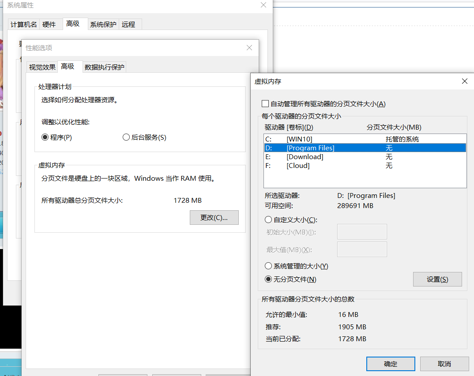Viewport: 474px width, 376px height.
Task: Select drive C: [WIN10] in list
Action: tap(365, 139)
